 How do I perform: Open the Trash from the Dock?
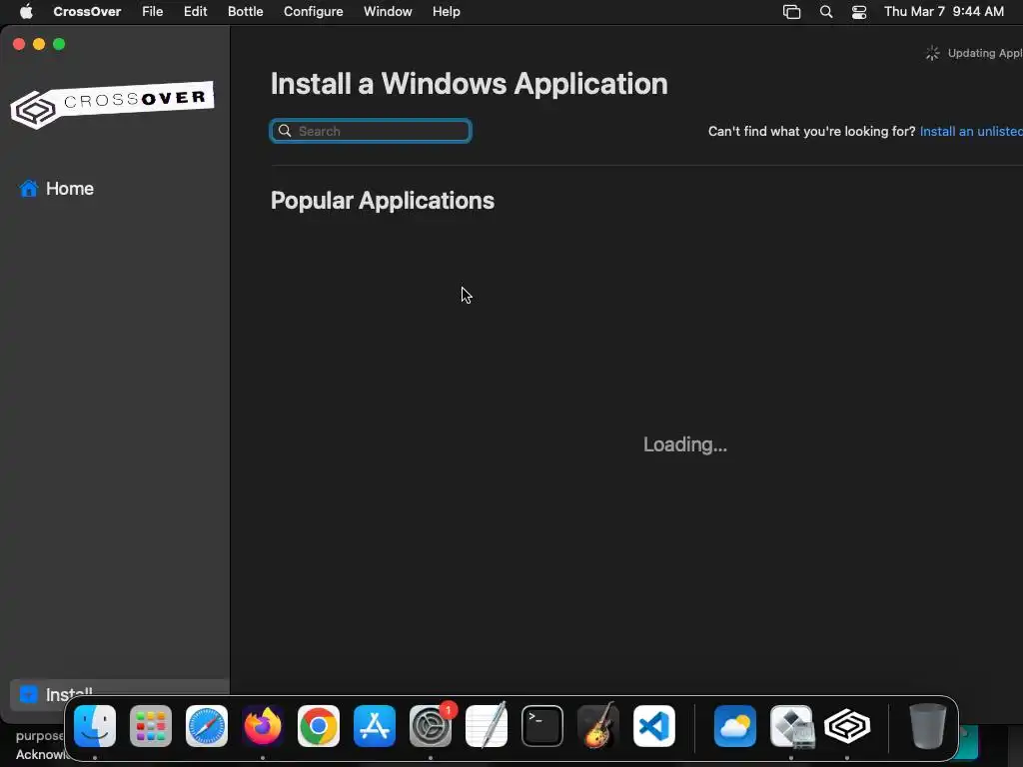pos(928,726)
